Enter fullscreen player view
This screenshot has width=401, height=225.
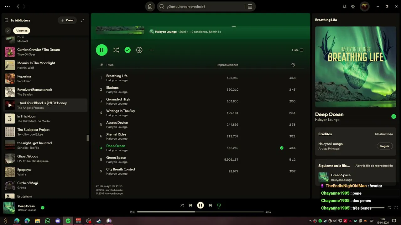(x=396, y=208)
